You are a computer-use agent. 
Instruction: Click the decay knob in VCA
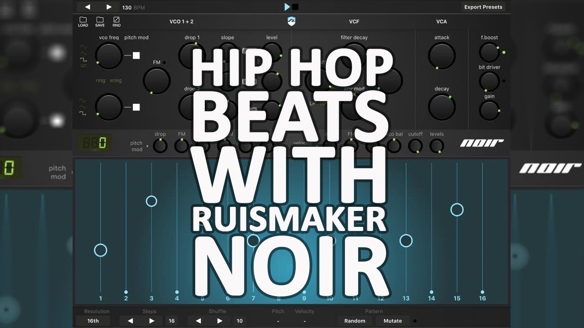point(442,107)
